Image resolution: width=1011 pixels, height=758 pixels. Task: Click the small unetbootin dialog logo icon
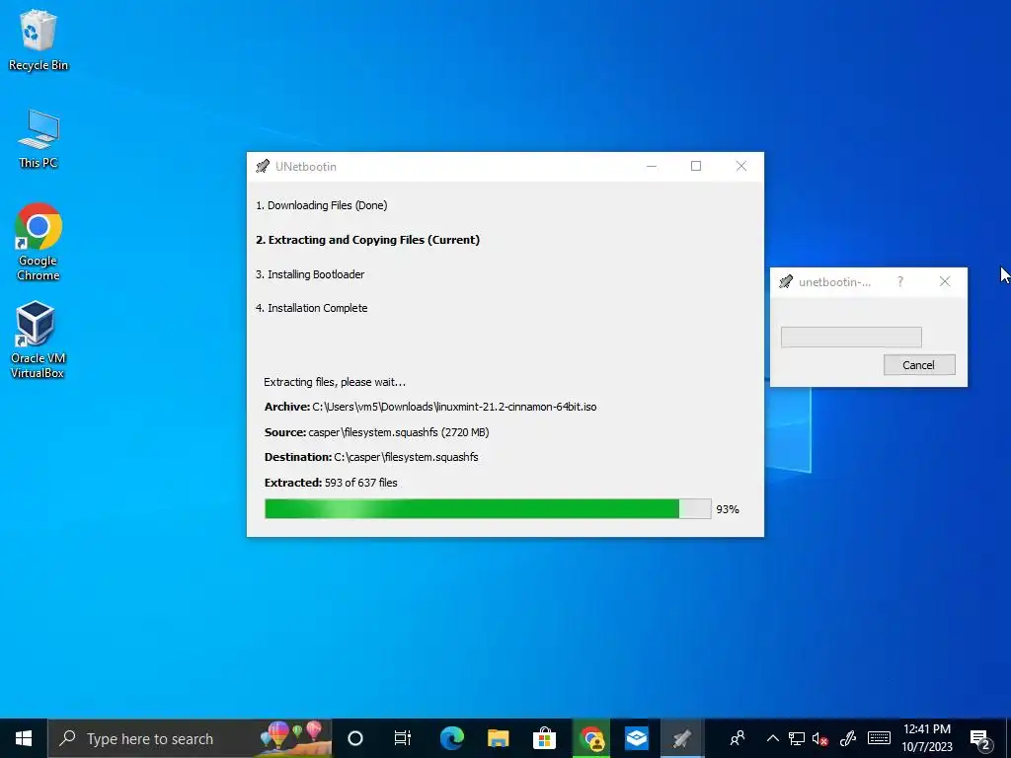(x=786, y=281)
